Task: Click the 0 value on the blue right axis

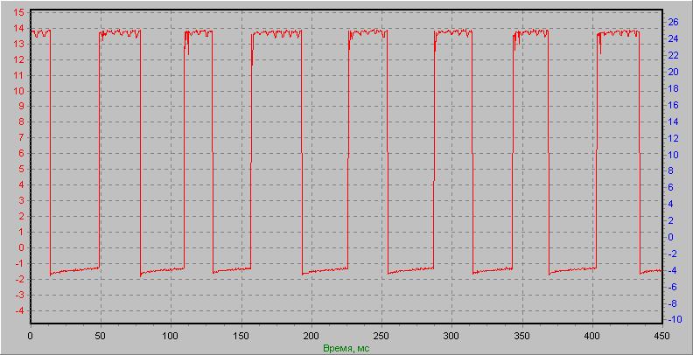Action: click(x=670, y=237)
